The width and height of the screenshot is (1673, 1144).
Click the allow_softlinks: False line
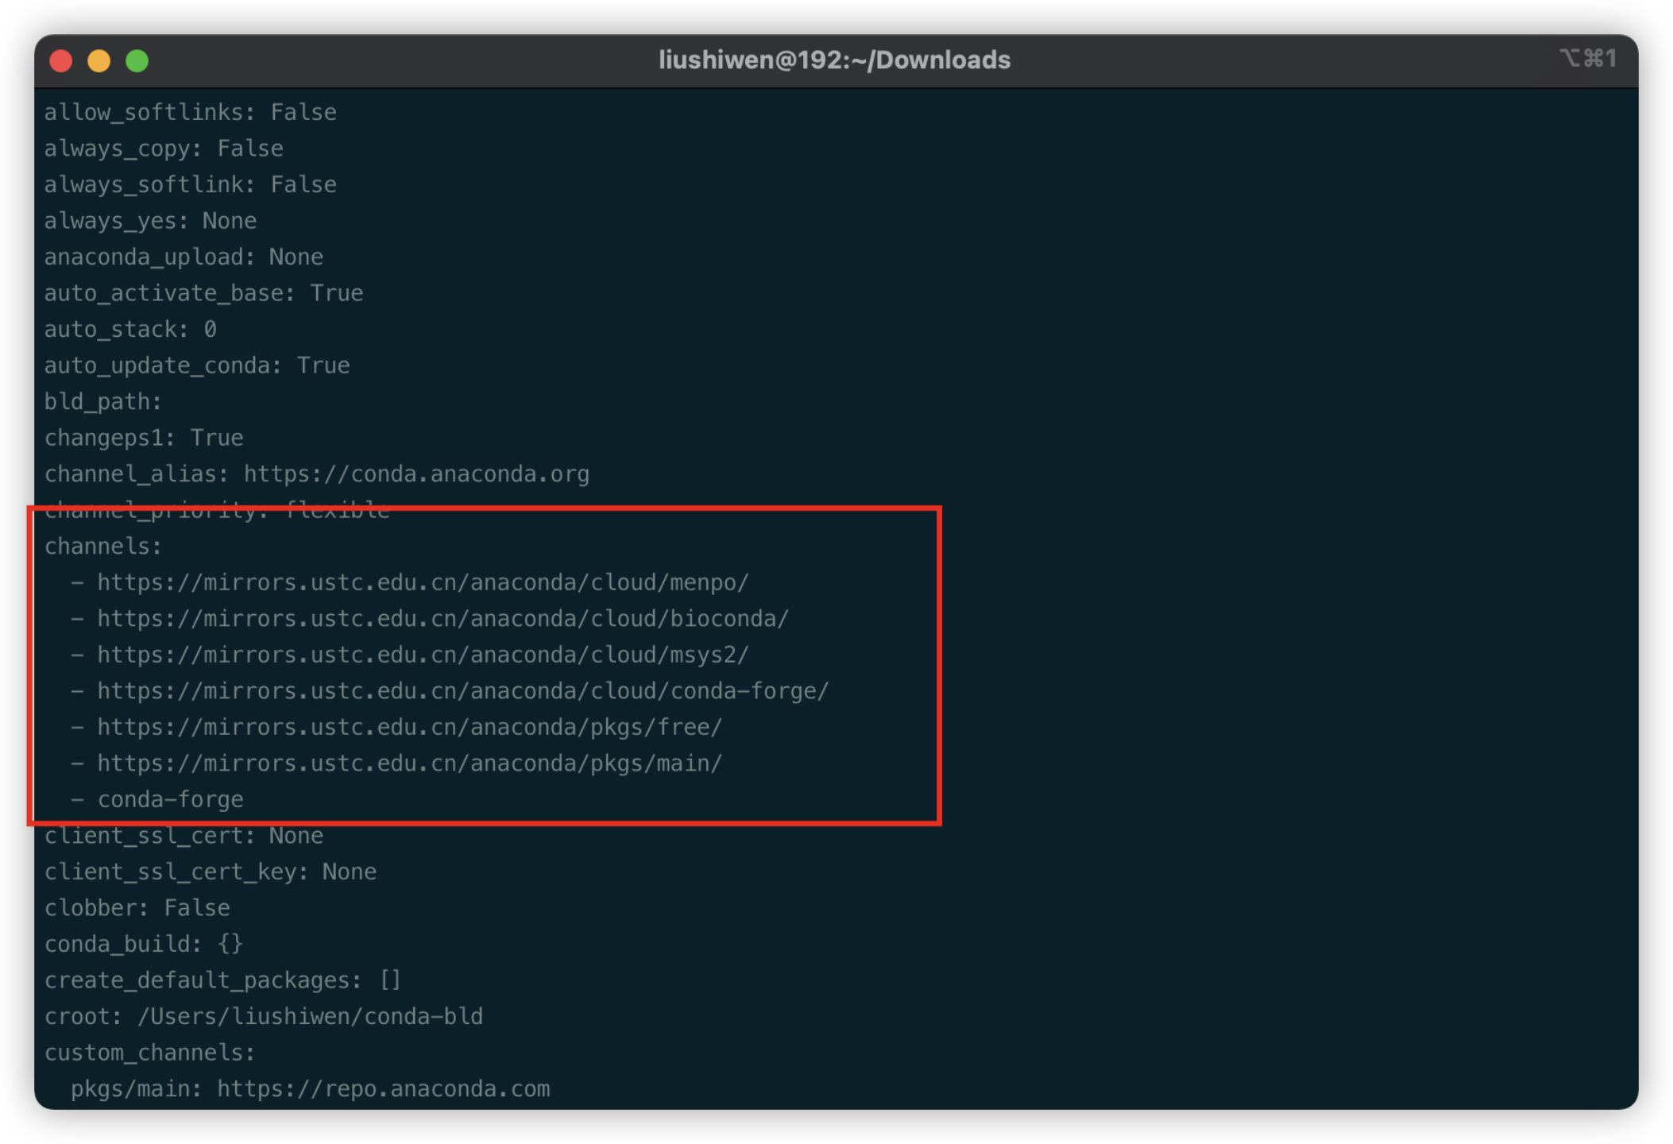(190, 112)
